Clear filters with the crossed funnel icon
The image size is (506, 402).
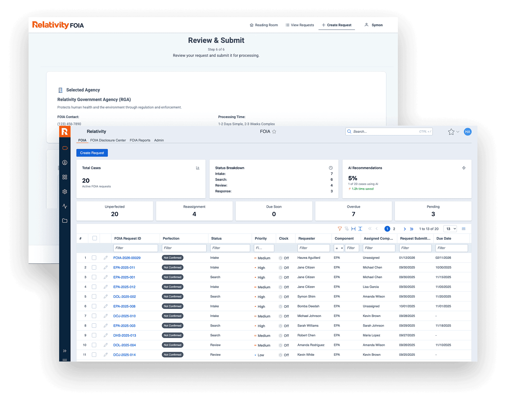(x=347, y=229)
